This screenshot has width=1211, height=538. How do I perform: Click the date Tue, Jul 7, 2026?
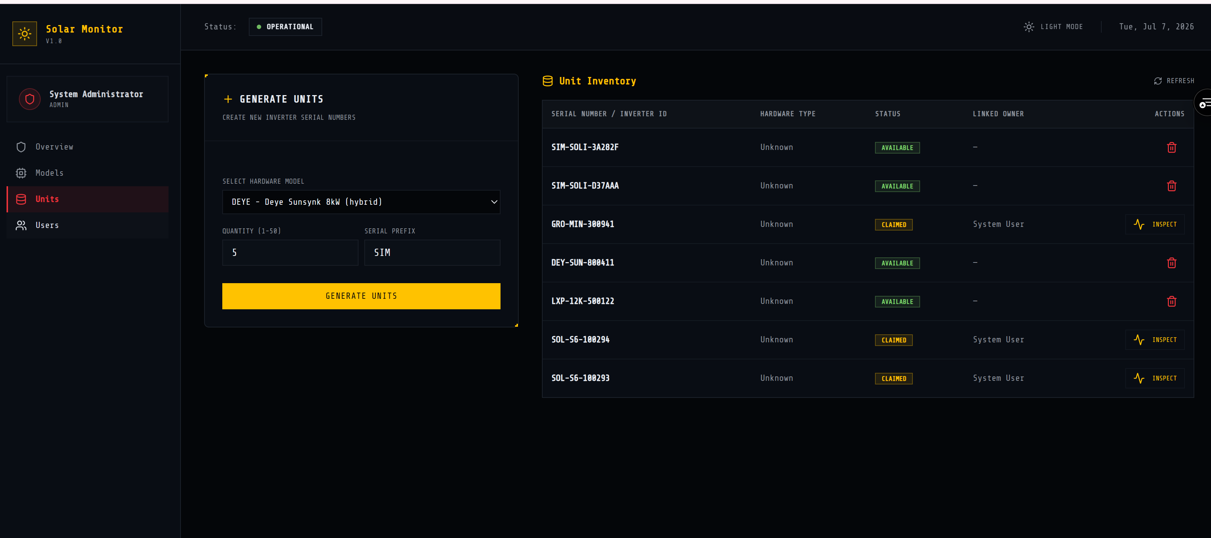[1156, 27]
